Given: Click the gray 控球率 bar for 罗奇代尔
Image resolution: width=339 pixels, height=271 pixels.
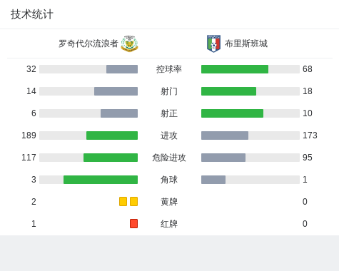Looking at the screenshot, I should click(x=122, y=69).
